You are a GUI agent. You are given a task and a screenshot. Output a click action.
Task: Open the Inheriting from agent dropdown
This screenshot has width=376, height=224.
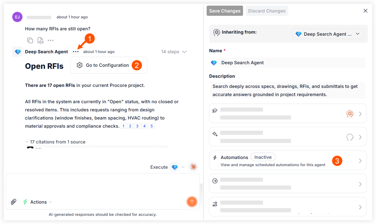(x=328, y=34)
